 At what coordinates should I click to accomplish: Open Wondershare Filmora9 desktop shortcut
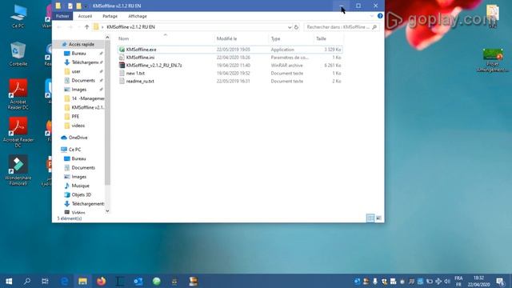18,170
